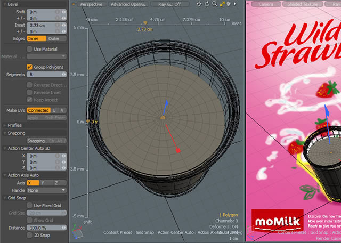Collapse the Bevel section
341x243 pixels.
(5, 4)
